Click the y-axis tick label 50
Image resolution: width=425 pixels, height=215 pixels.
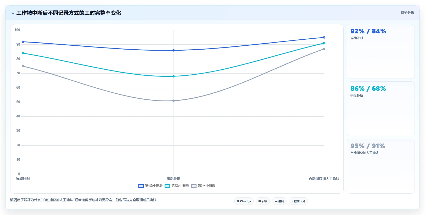pos(18,102)
